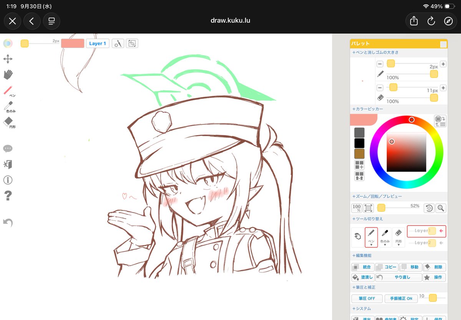
Task: Select Layer1 in the palette
Action: coord(426,231)
